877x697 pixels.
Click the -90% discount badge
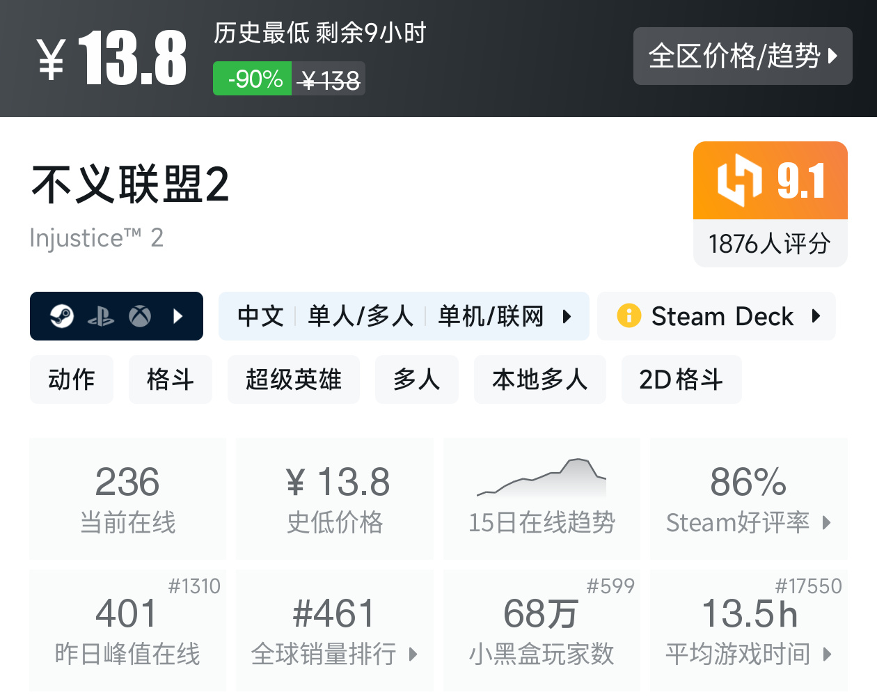coord(253,79)
